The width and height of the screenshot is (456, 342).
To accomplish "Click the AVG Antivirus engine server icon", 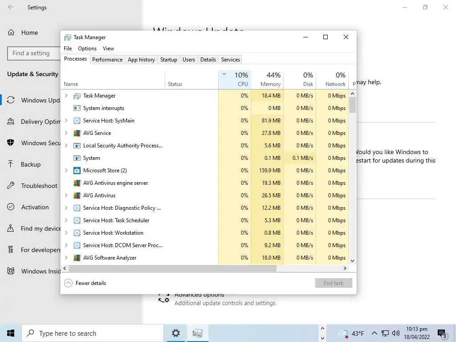I will (x=77, y=183).
